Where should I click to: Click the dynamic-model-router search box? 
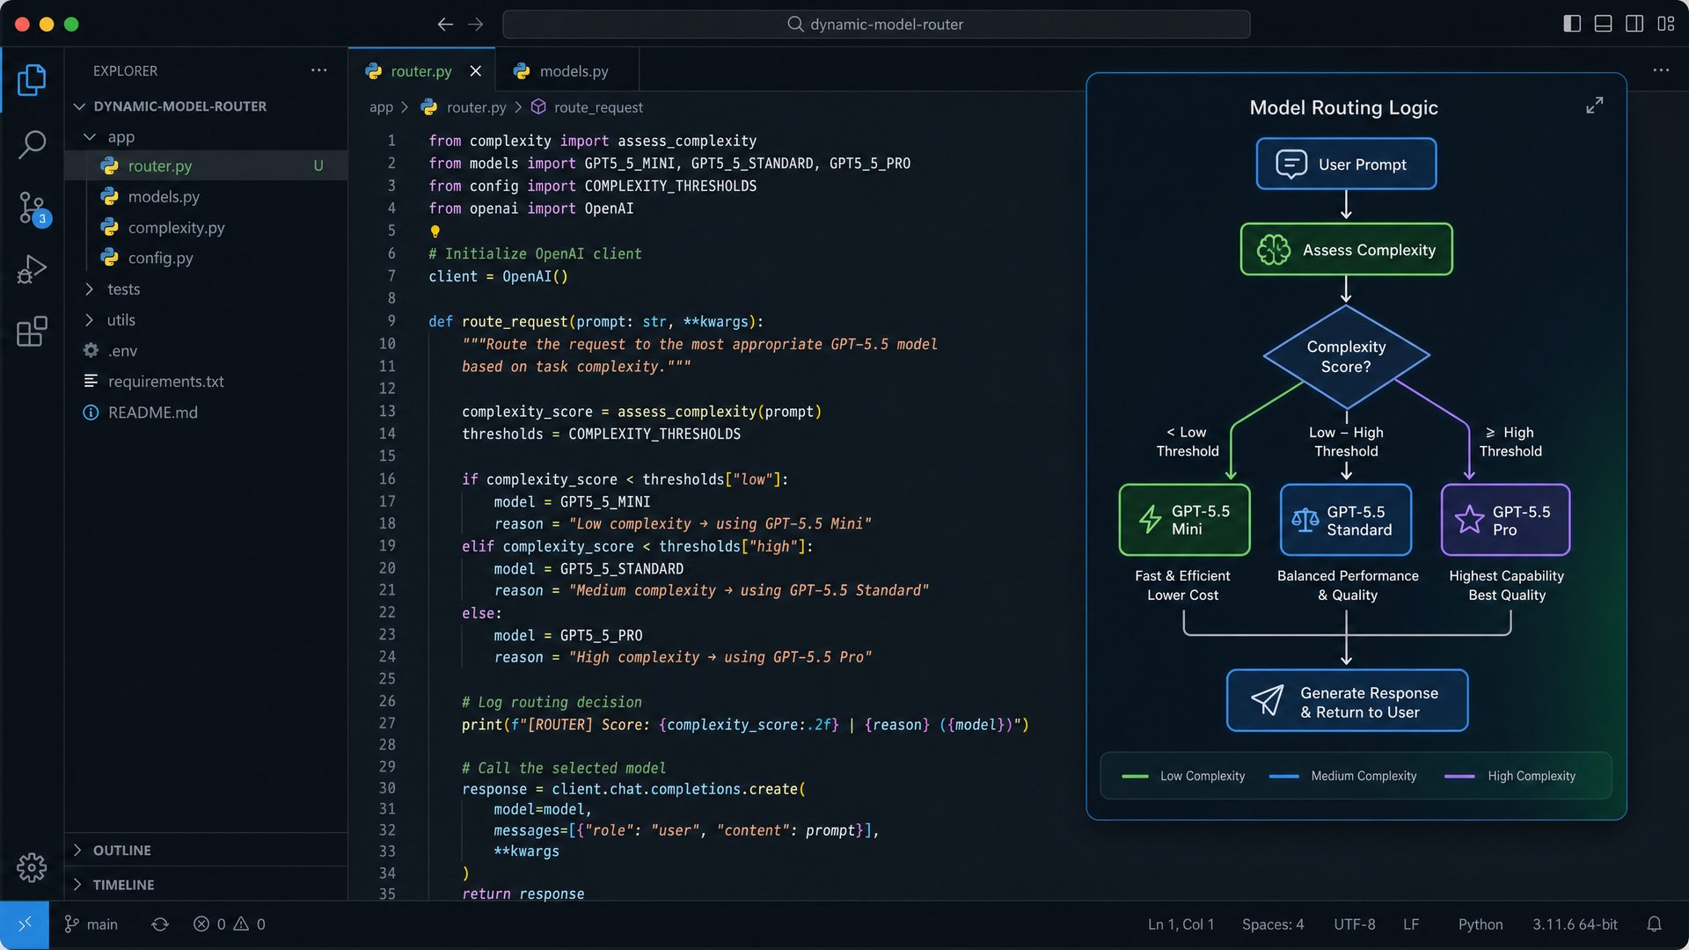tap(876, 25)
